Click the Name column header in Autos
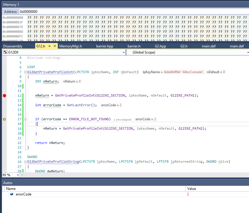The width and height of the screenshot is (249, 213). pos(11,189)
